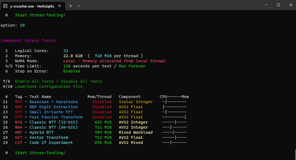Click 'Local - Memory allocated from local thread.'

coord(115,61)
